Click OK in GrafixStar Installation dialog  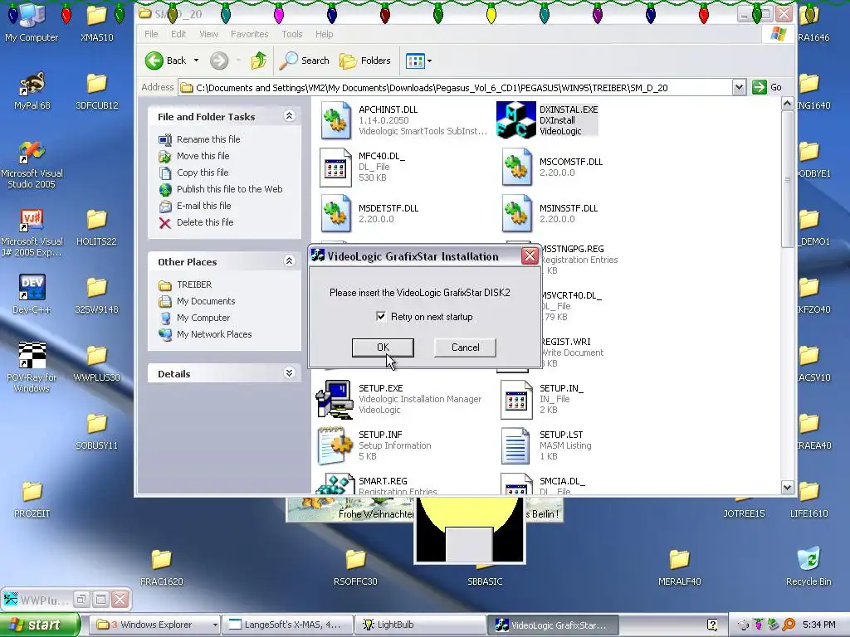[383, 348]
